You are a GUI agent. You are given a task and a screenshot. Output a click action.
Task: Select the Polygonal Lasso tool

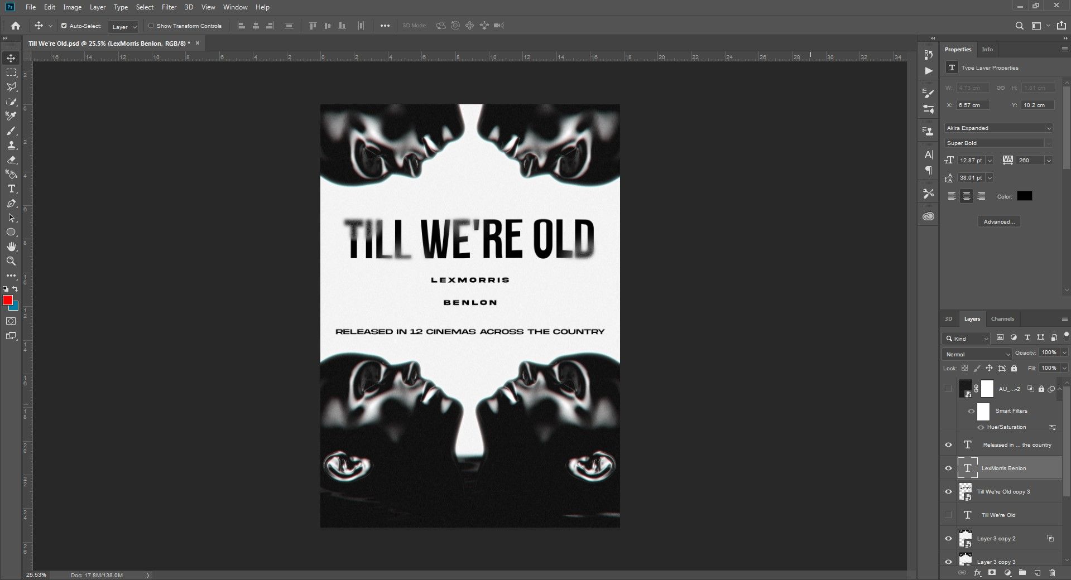pyautogui.click(x=11, y=87)
